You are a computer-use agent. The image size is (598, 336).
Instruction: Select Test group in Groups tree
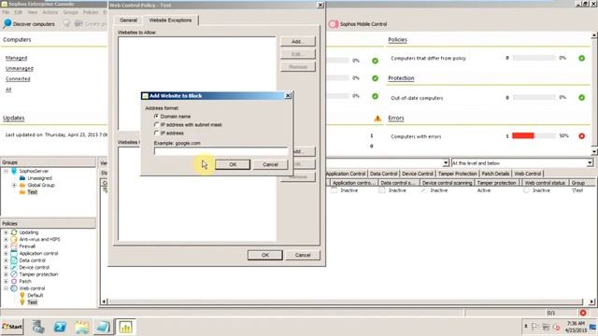tap(33, 192)
